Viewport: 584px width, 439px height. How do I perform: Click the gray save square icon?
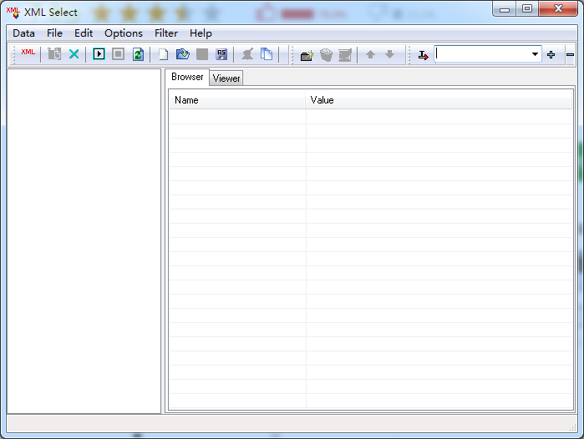[202, 54]
